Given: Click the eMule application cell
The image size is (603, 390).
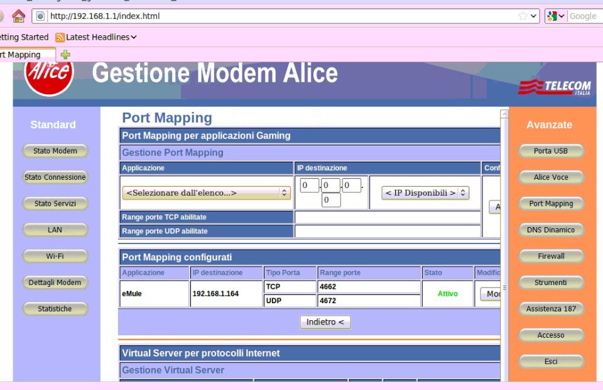Looking at the screenshot, I should [155, 293].
